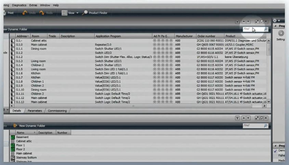Open the Product Finder tool
The width and height of the screenshot is (289, 165).
click(x=95, y=13)
